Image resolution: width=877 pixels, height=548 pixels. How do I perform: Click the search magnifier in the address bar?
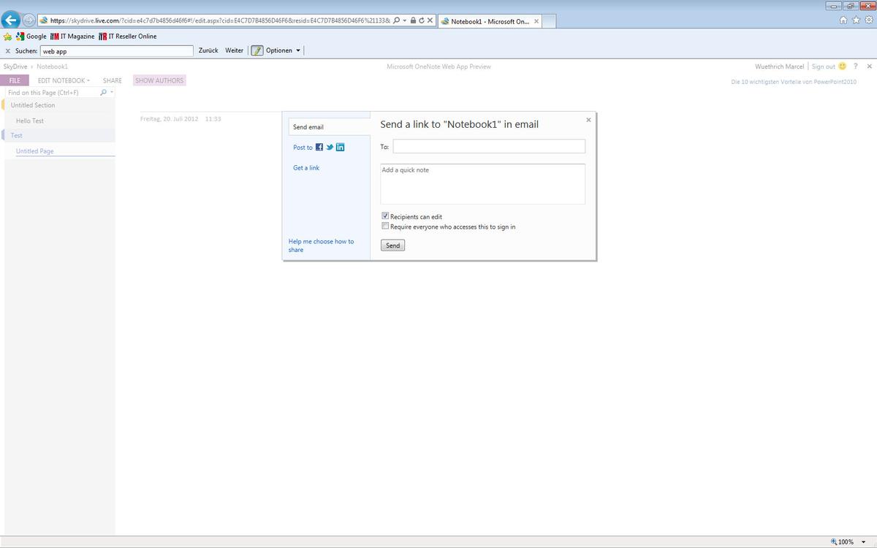tap(396, 20)
